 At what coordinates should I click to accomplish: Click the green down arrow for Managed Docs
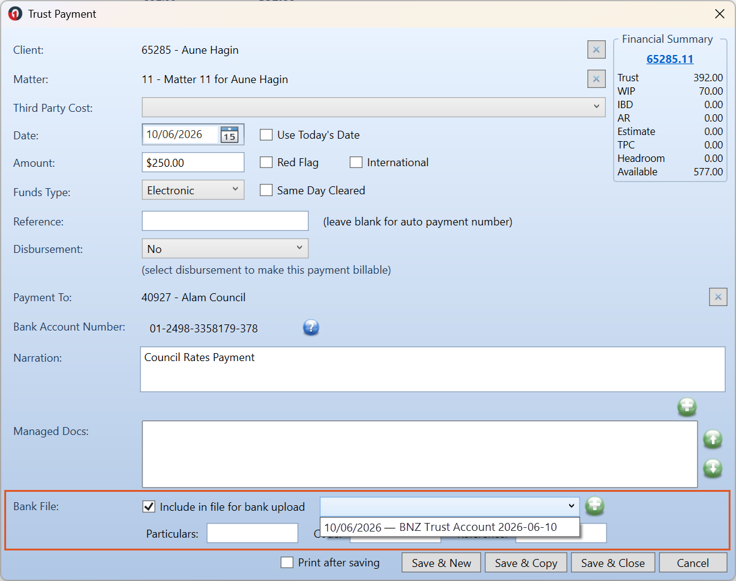pyautogui.click(x=713, y=468)
